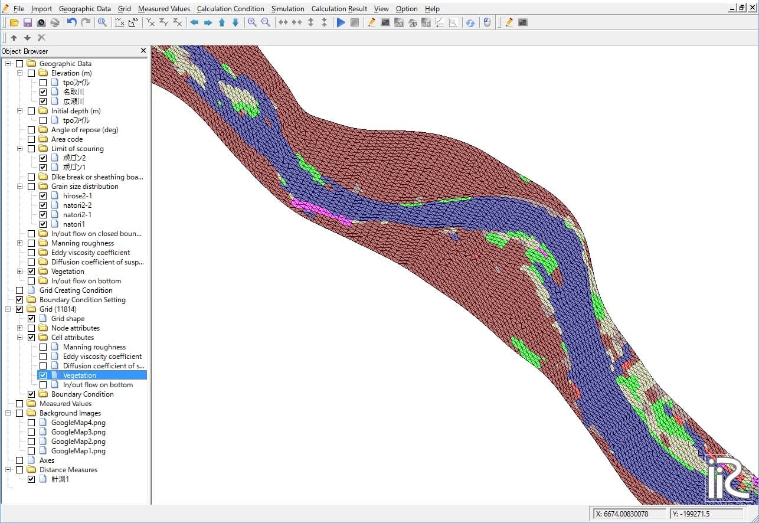Open the Geographic Data menu

(x=85, y=9)
